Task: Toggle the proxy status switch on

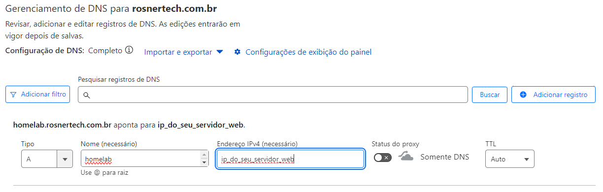Action: pos(383,158)
